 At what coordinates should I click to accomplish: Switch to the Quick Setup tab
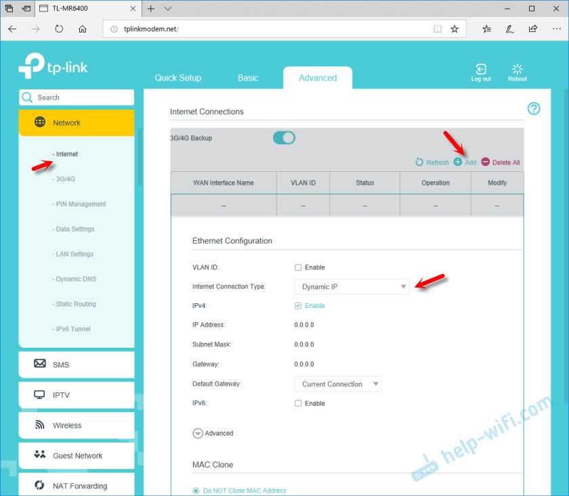tap(177, 78)
